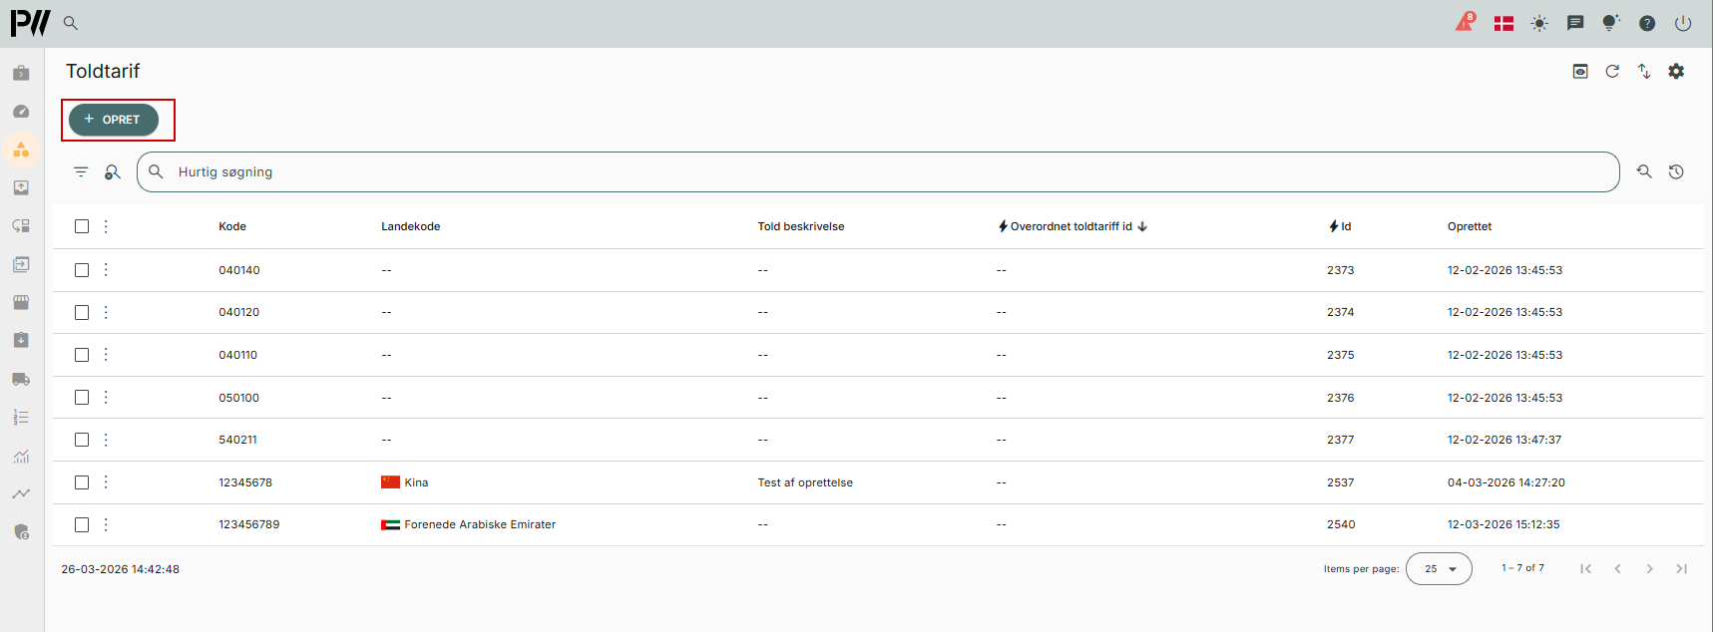Open the highlighted shapes sidebar module
The height and width of the screenshot is (632, 1713).
(21, 150)
